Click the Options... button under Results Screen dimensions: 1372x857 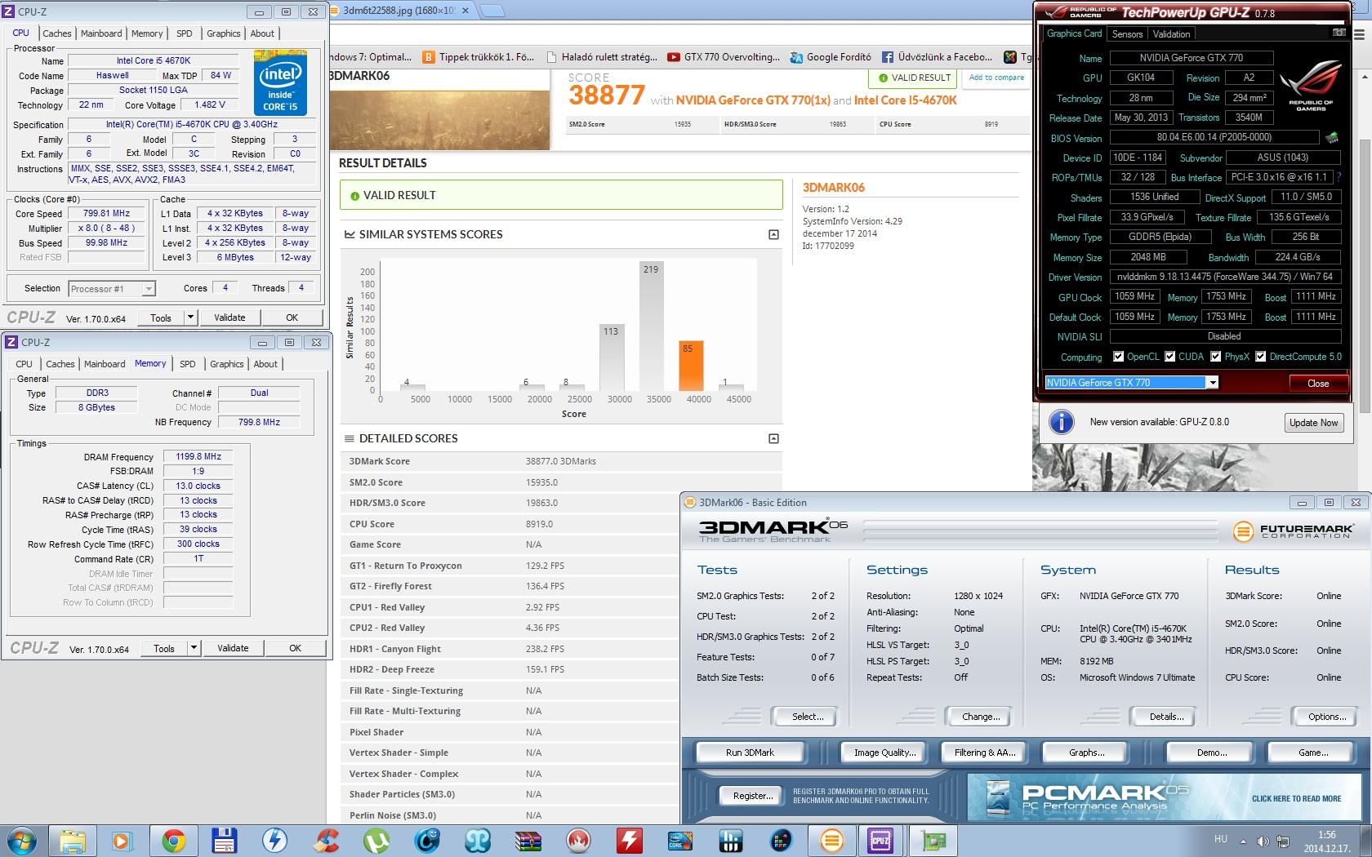click(1327, 717)
